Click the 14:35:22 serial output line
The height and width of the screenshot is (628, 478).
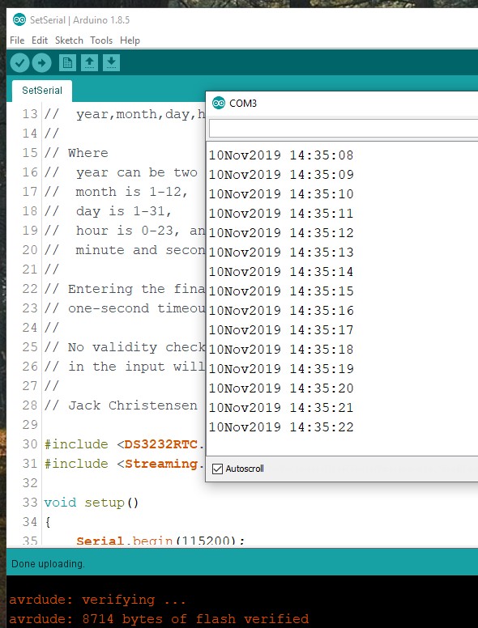point(281,427)
